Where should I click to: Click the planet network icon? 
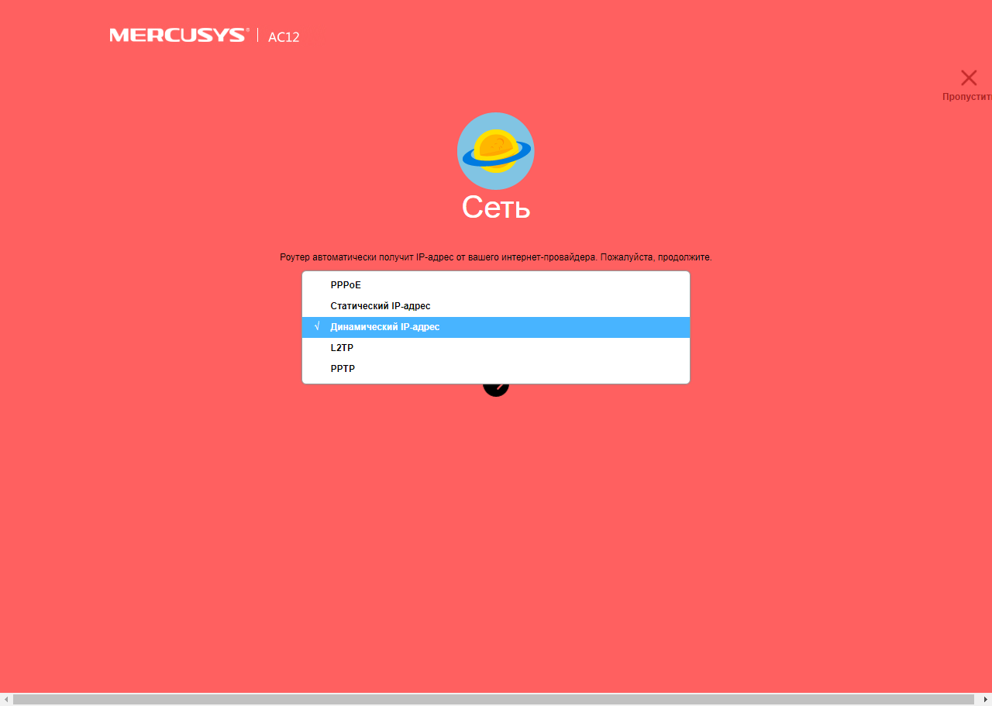(x=495, y=151)
